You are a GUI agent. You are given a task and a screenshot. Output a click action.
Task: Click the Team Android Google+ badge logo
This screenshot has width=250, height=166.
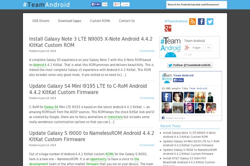click(170, 47)
